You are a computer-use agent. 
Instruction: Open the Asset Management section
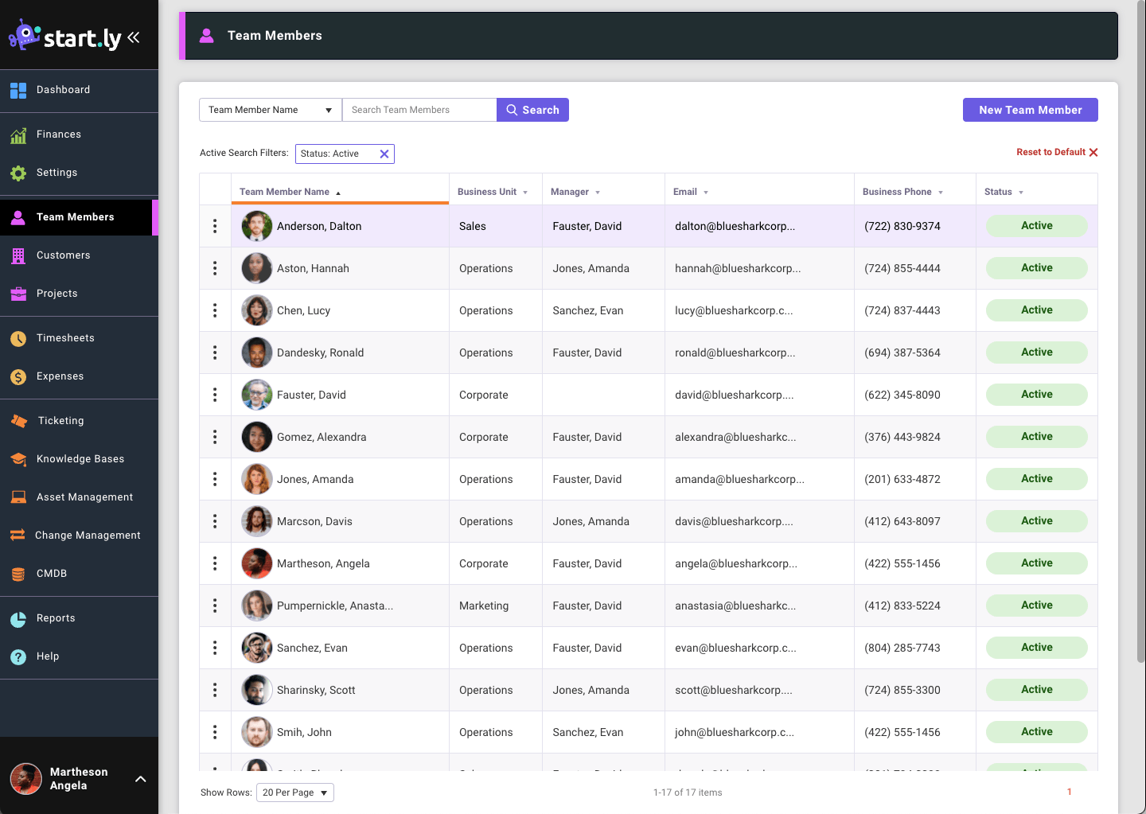pyautogui.click(x=84, y=497)
